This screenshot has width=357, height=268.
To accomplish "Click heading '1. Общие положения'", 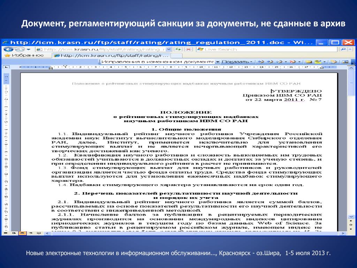I will pyautogui.click(x=186, y=129).
